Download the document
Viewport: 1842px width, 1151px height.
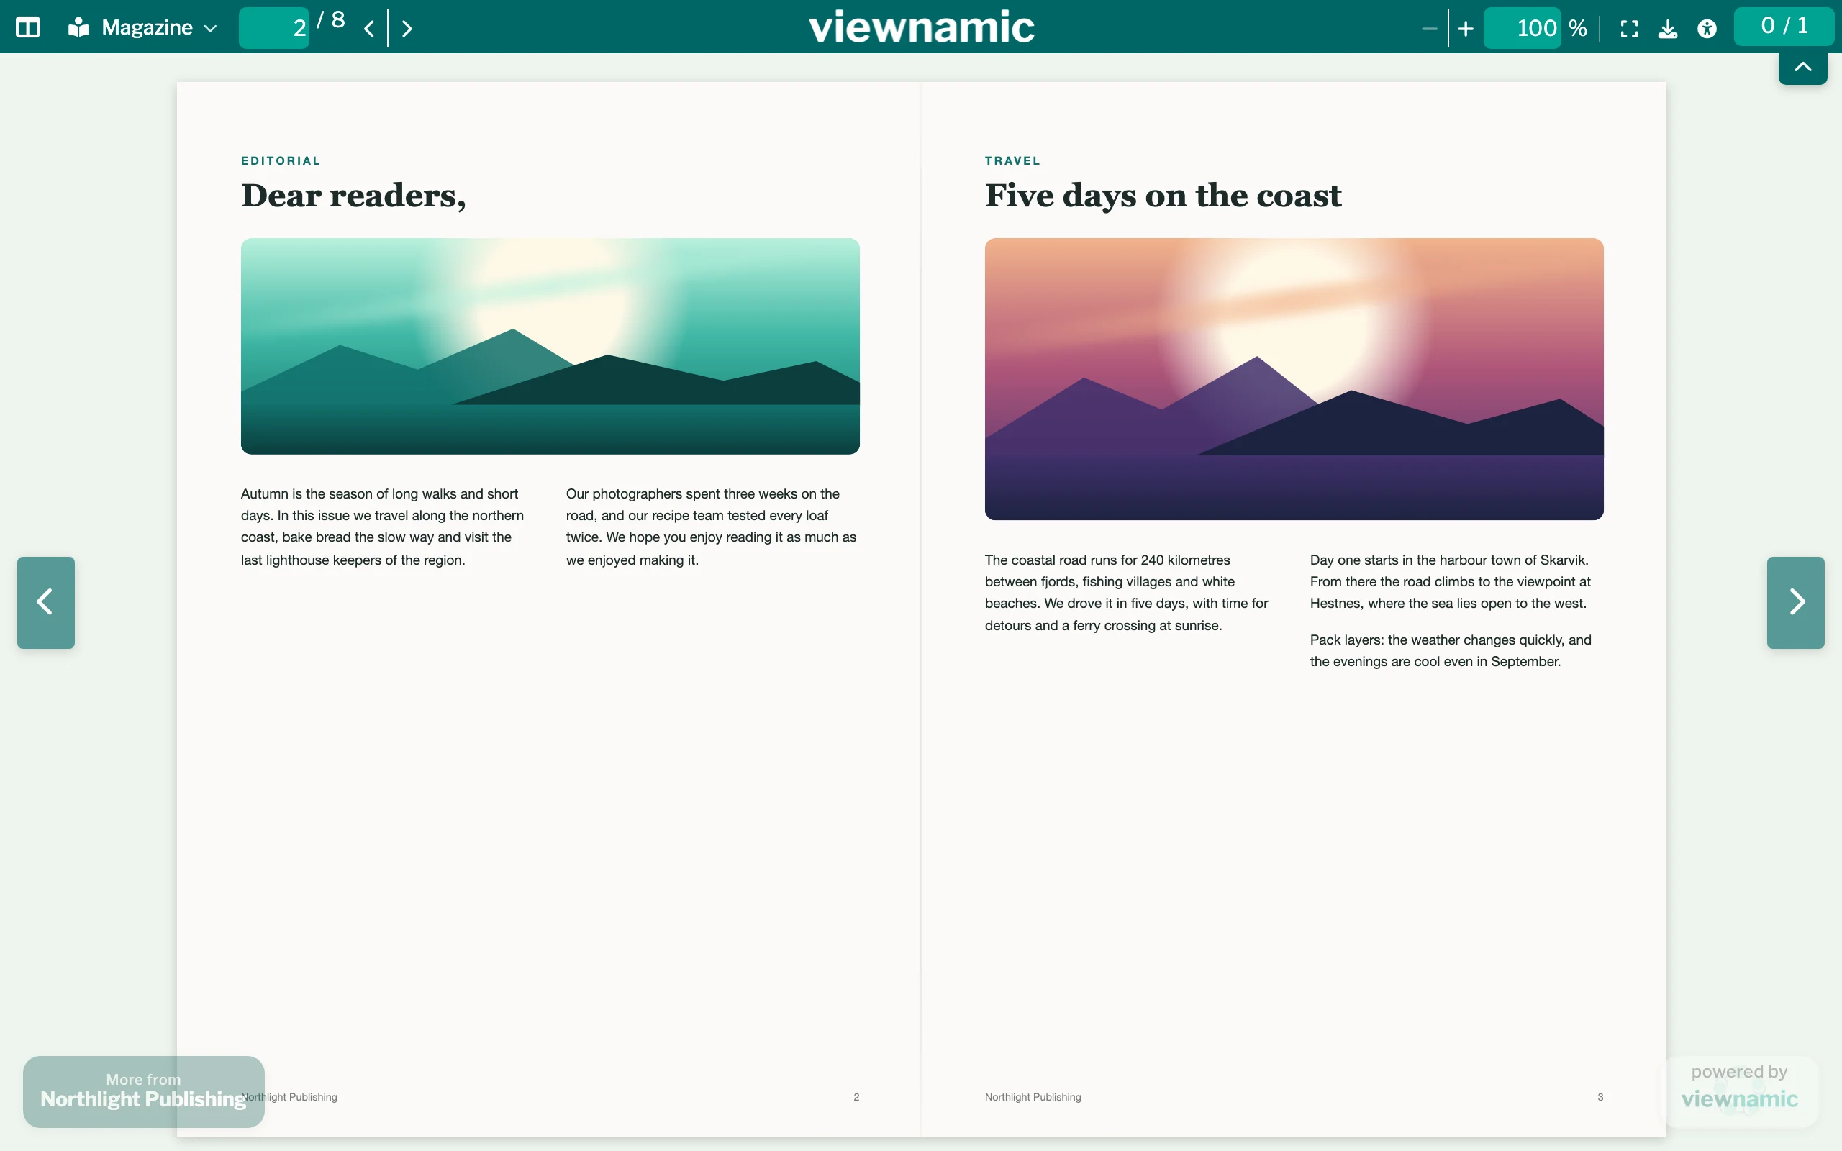click(x=1668, y=29)
